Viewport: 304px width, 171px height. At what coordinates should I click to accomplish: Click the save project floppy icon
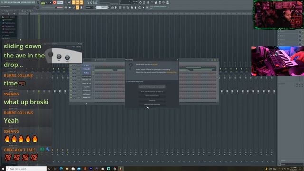[156, 2]
